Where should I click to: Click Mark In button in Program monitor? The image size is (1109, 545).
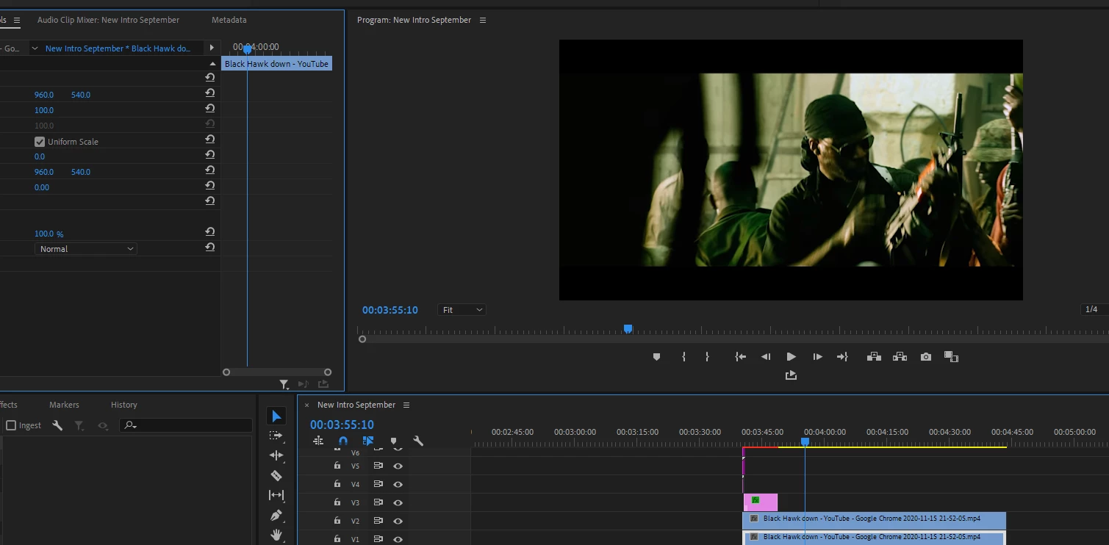683,357
